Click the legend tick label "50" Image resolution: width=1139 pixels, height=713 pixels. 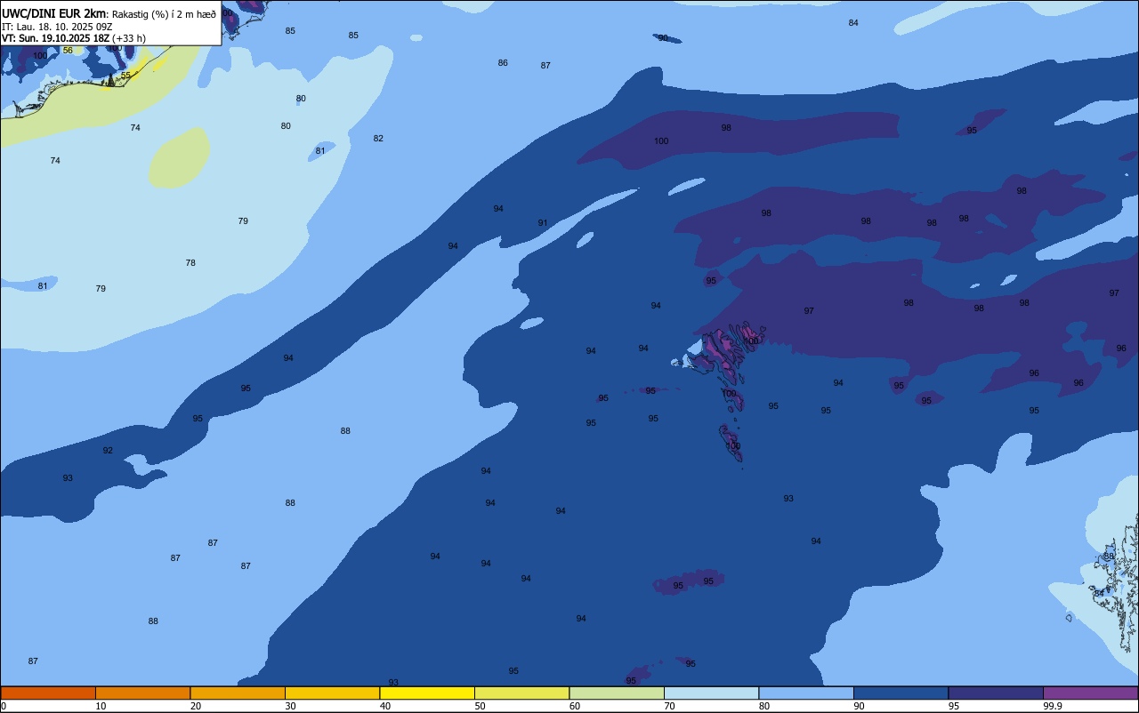pyautogui.click(x=480, y=706)
